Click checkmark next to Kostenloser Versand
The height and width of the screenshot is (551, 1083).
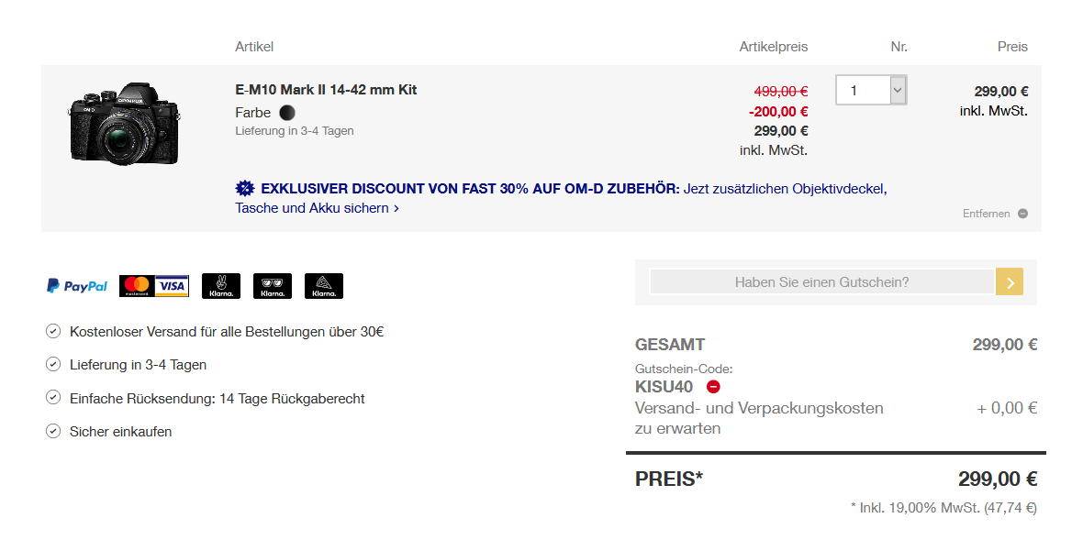click(53, 331)
